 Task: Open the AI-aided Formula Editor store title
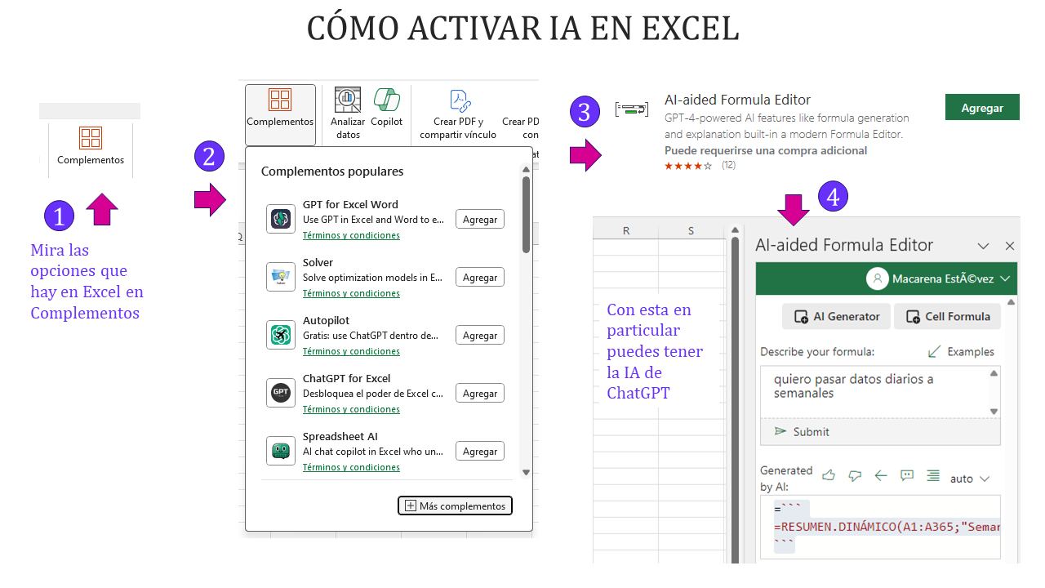[738, 100]
